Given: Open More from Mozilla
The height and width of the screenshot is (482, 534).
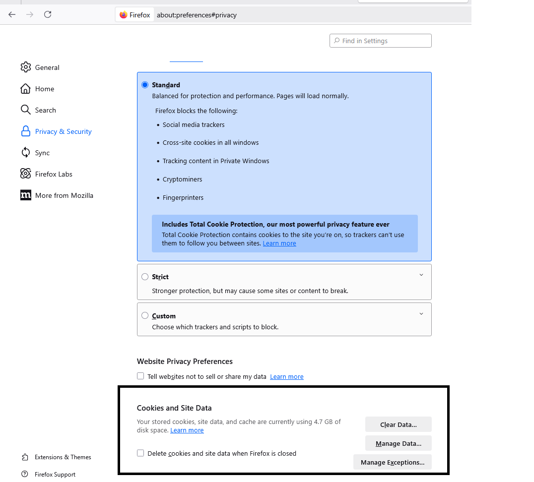Looking at the screenshot, I should point(64,196).
